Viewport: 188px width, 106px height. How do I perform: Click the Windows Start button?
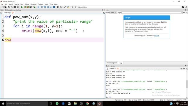click(3, 103)
